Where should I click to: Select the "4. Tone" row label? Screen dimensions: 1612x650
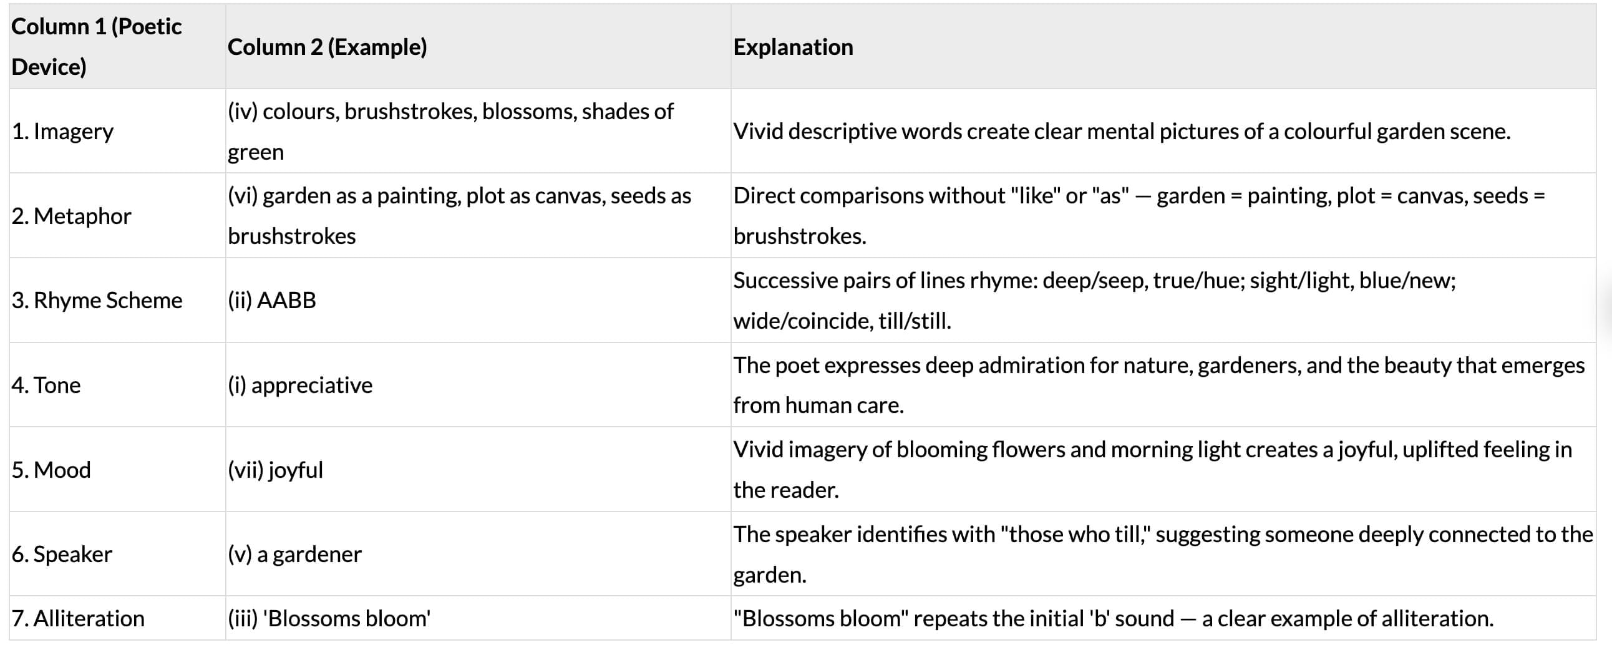coord(46,385)
